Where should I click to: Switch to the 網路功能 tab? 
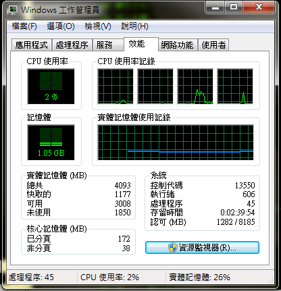(x=178, y=45)
